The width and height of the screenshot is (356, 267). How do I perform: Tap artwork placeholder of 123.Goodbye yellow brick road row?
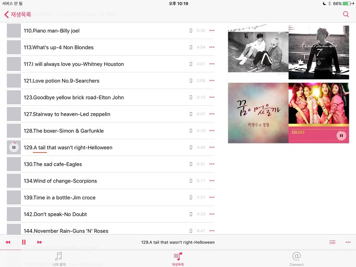point(14,98)
